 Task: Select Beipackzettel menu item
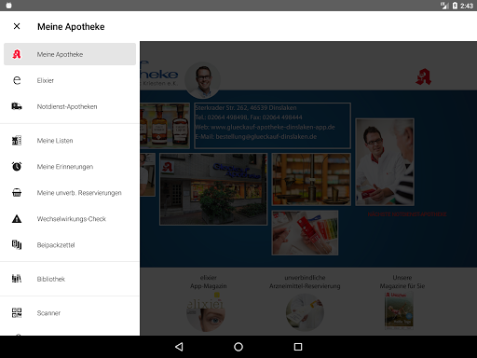tap(70, 245)
